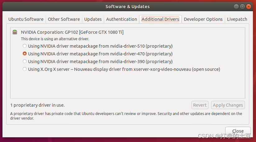
Task: Select the nvidia-driver-510 proprietary radio button
Action: pos(25,46)
